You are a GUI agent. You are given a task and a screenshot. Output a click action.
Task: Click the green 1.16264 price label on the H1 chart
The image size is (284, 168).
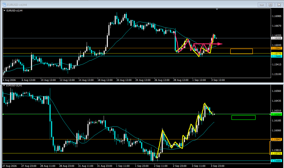click(277, 114)
